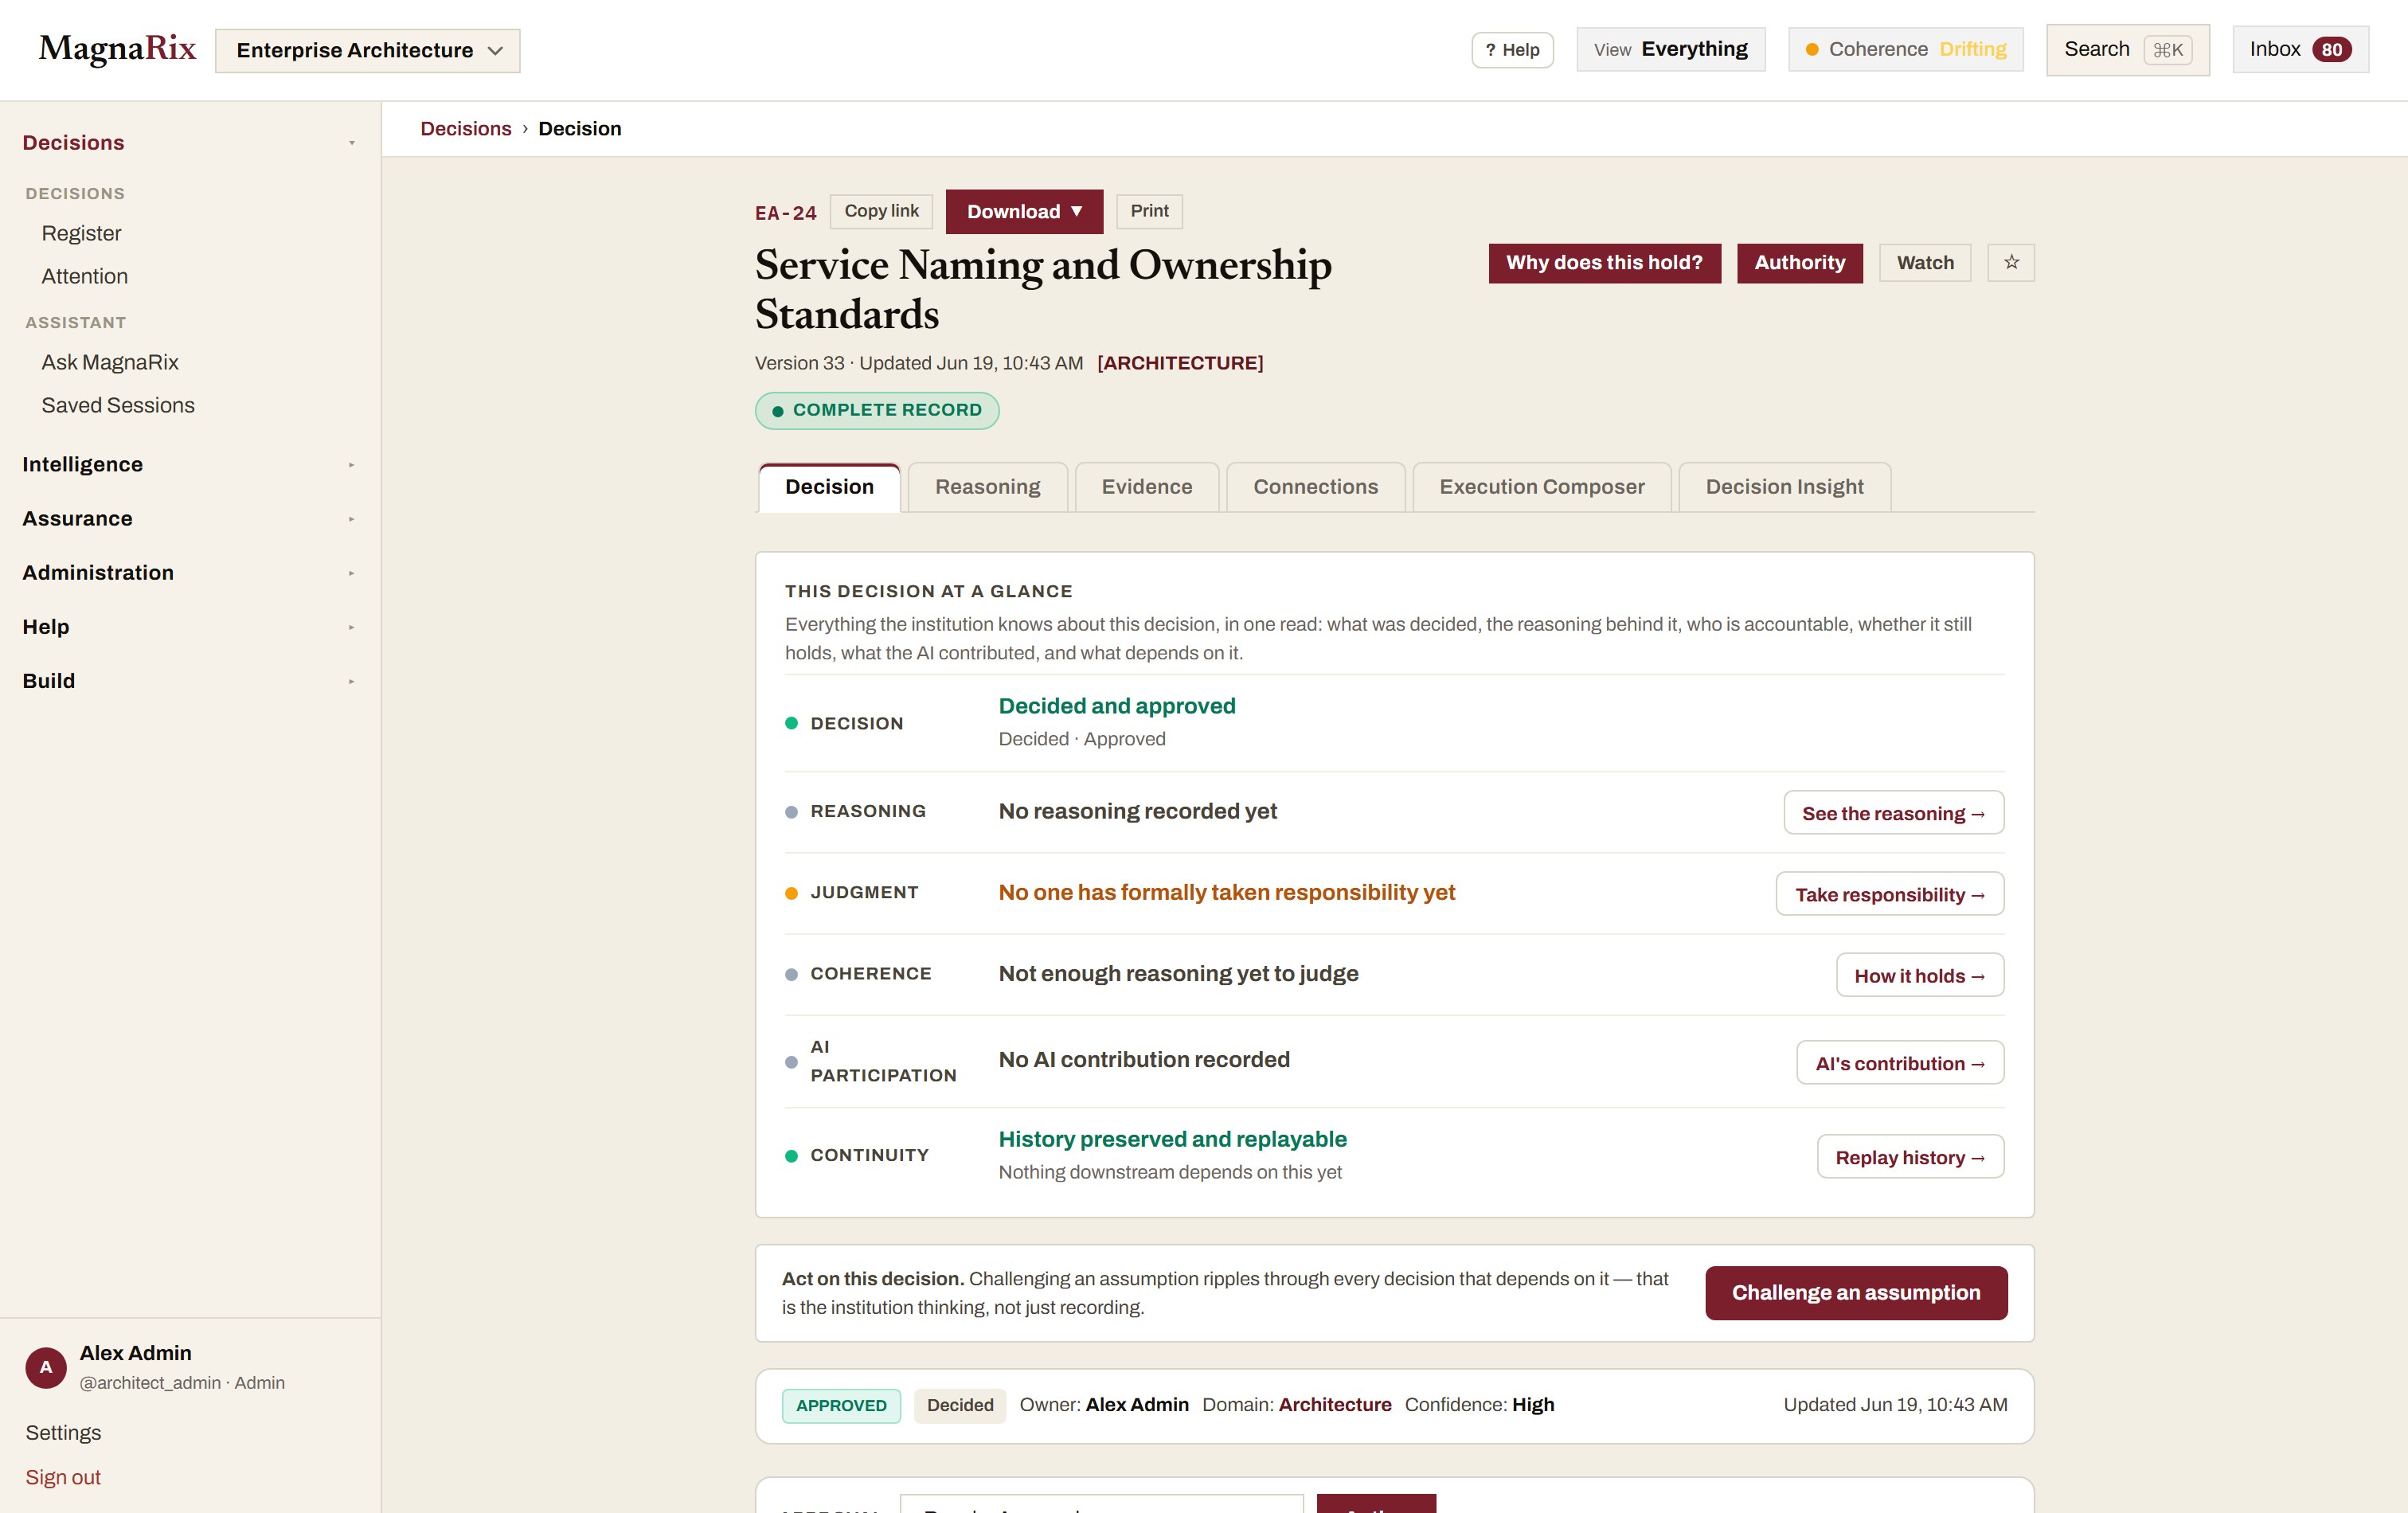Star this decision as favorite
This screenshot has width=2408, height=1513.
coord(2010,262)
